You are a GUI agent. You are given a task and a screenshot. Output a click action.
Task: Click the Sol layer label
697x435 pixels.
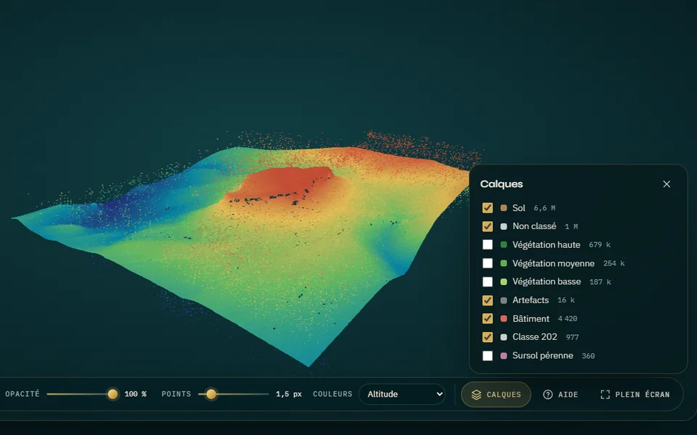[518, 208]
